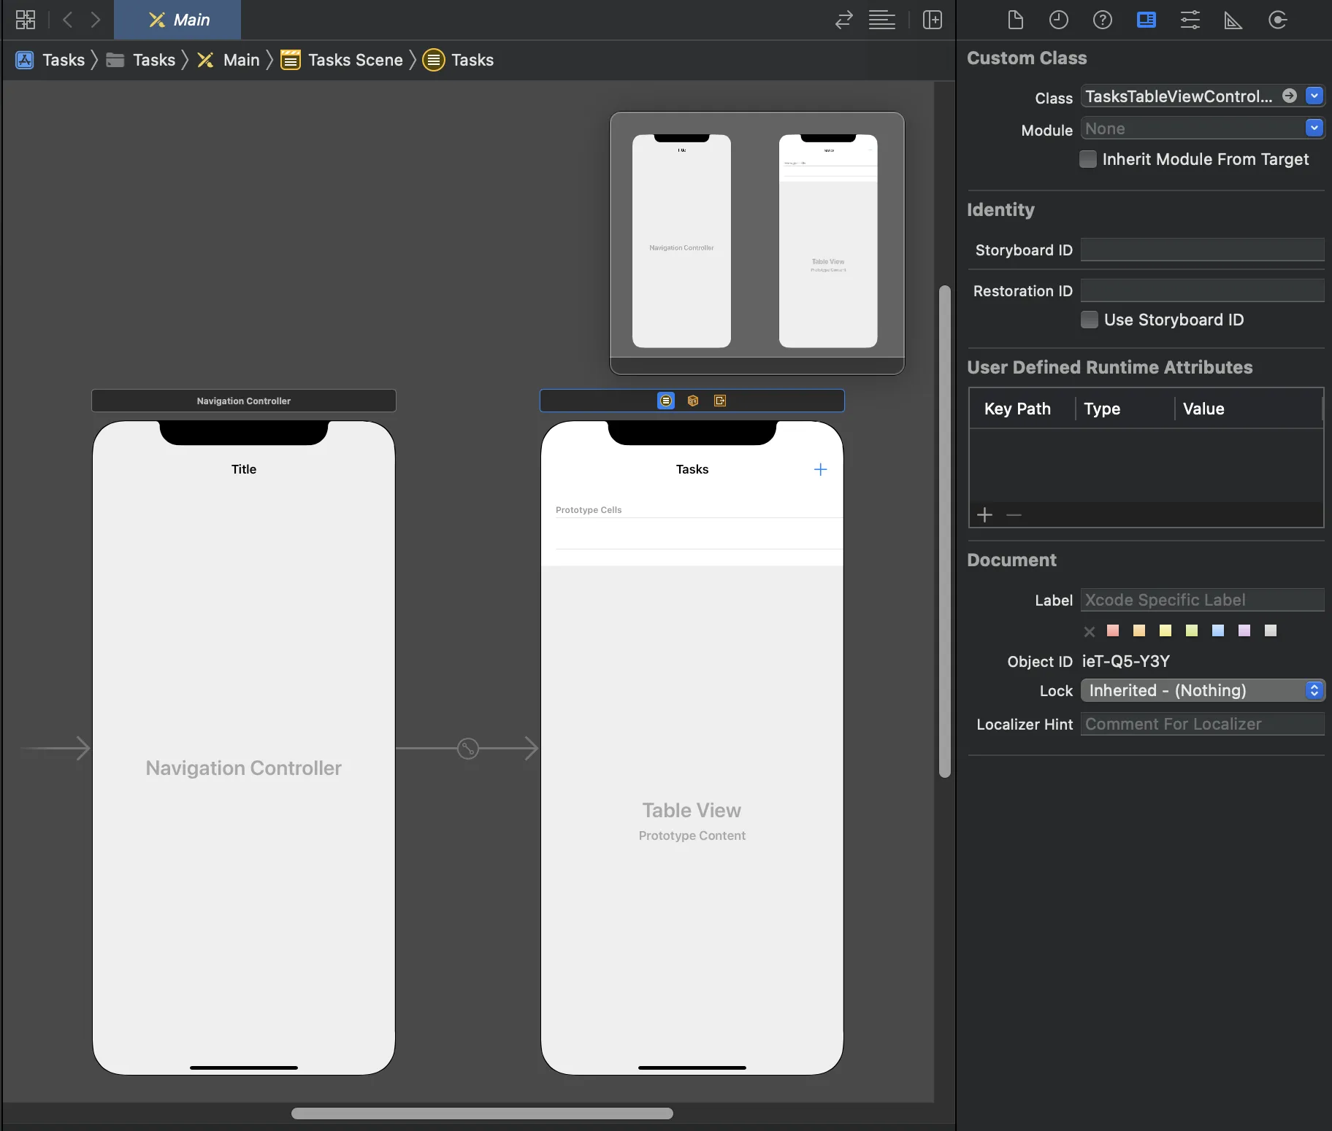1332x1131 pixels.
Task: Select the First Responder cube icon
Action: [693, 401]
